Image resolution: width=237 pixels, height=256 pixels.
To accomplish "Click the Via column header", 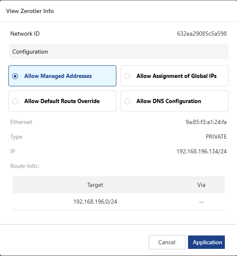I will point(201,185).
